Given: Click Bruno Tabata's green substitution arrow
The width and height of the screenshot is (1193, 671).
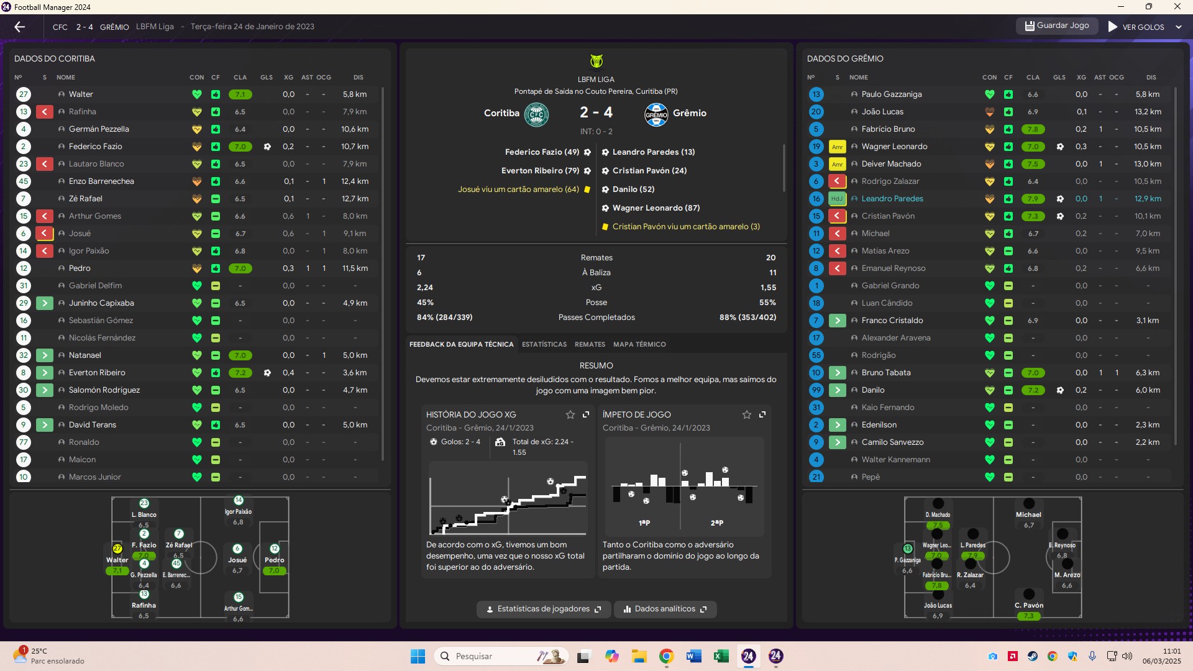Looking at the screenshot, I should click(837, 373).
